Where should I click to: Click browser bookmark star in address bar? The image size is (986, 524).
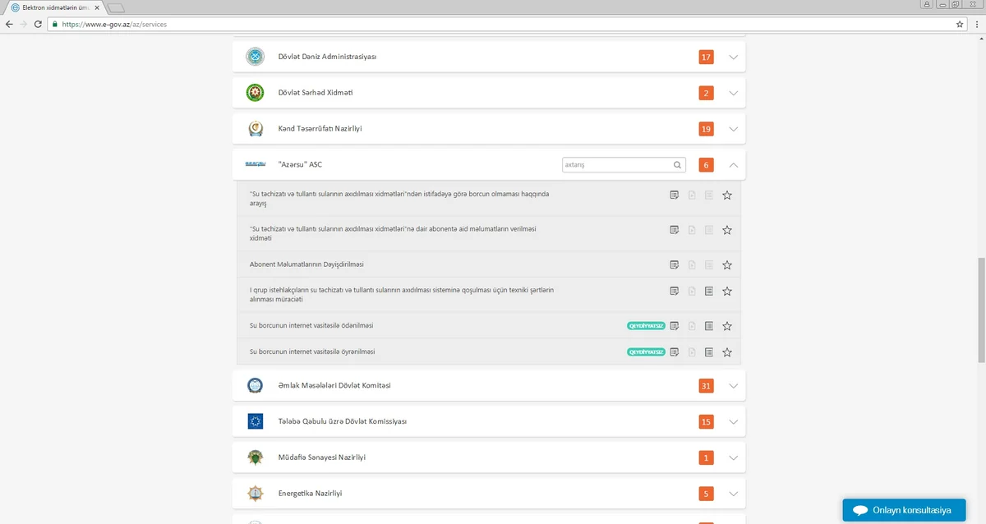pyautogui.click(x=960, y=25)
